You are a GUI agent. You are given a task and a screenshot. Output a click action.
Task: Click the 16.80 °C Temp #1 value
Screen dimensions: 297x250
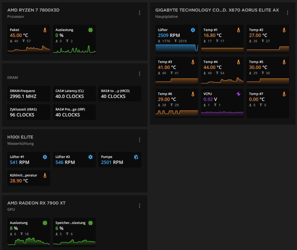pyautogui.click(x=212, y=35)
